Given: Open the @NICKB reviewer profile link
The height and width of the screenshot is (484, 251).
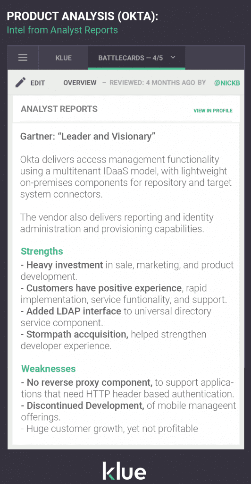Looking at the screenshot, I should [x=227, y=83].
